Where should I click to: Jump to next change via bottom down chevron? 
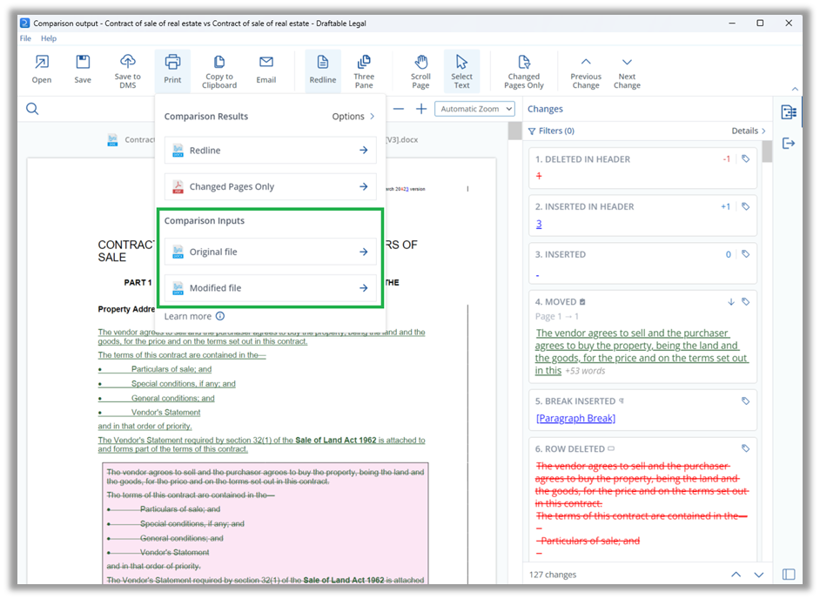(x=759, y=575)
